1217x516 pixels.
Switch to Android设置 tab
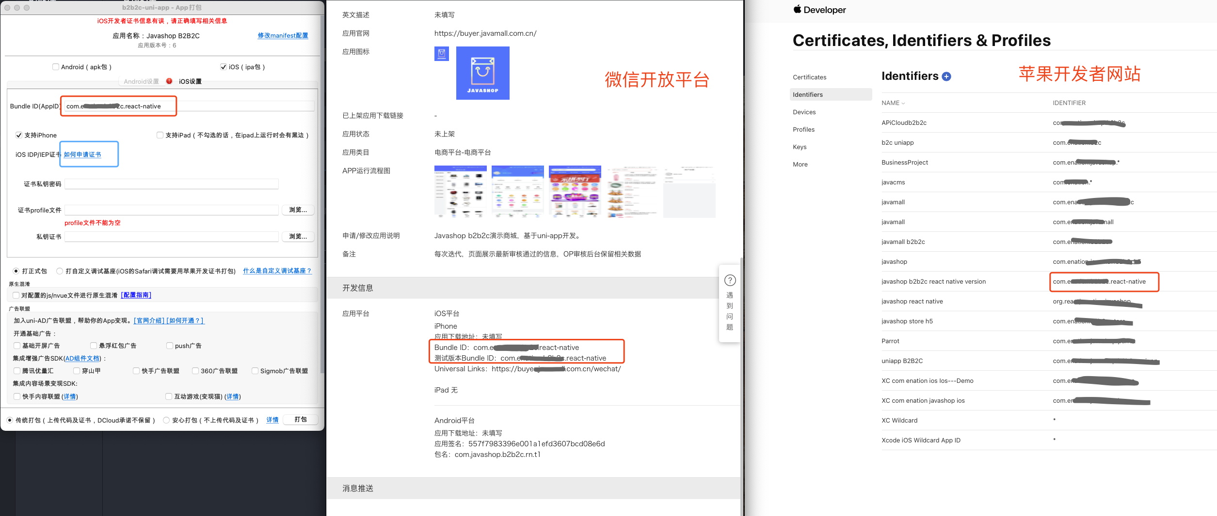pyautogui.click(x=141, y=81)
